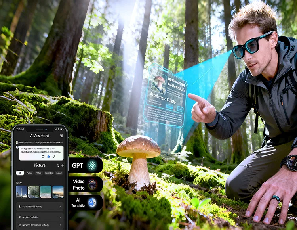The image size is (297, 230).
Task: Open the sunset coast photo thumbnail
Action: click(58, 192)
